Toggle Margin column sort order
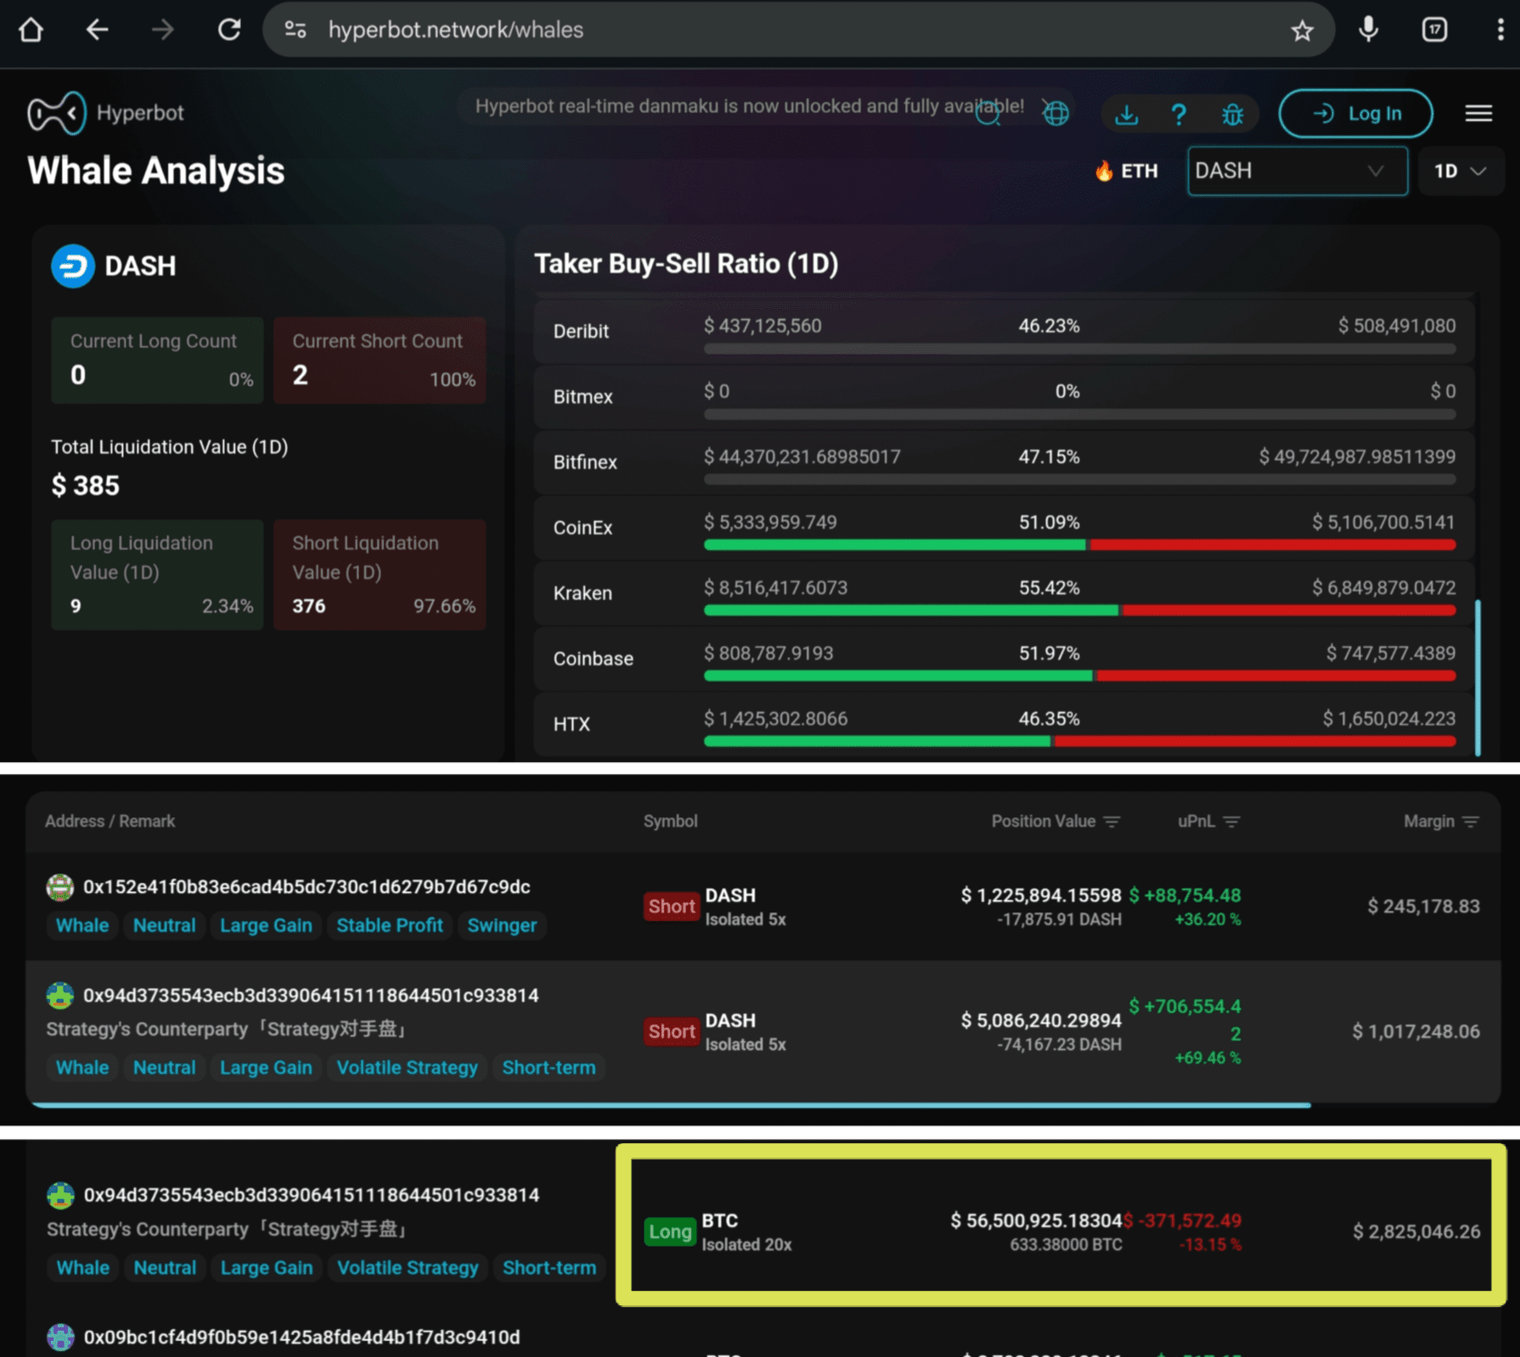This screenshot has height=1357, width=1520. point(1471,821)
